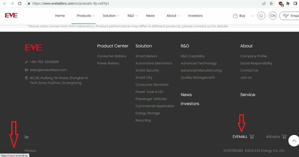
Task: Share this page using the share icon
Action: tap(264, 4)
